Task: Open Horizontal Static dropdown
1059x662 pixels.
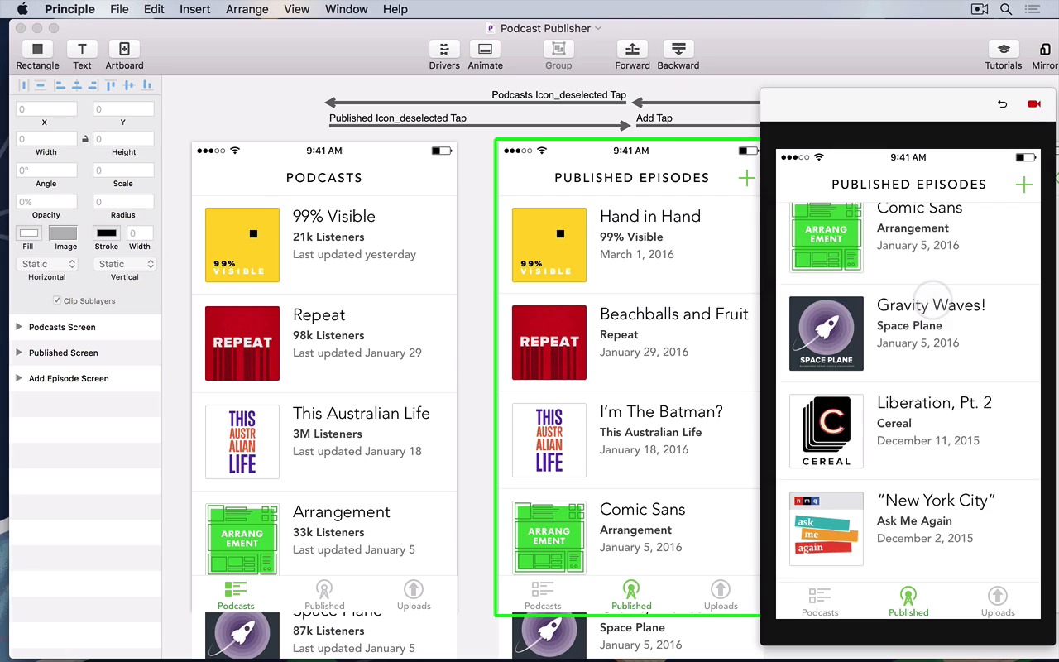Action: tap(47, 264)
